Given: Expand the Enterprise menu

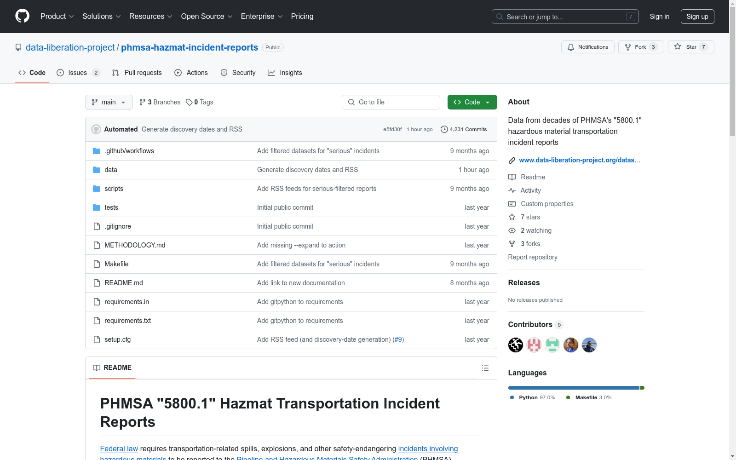Looking at the screenshot, I should tap(262, 16).
